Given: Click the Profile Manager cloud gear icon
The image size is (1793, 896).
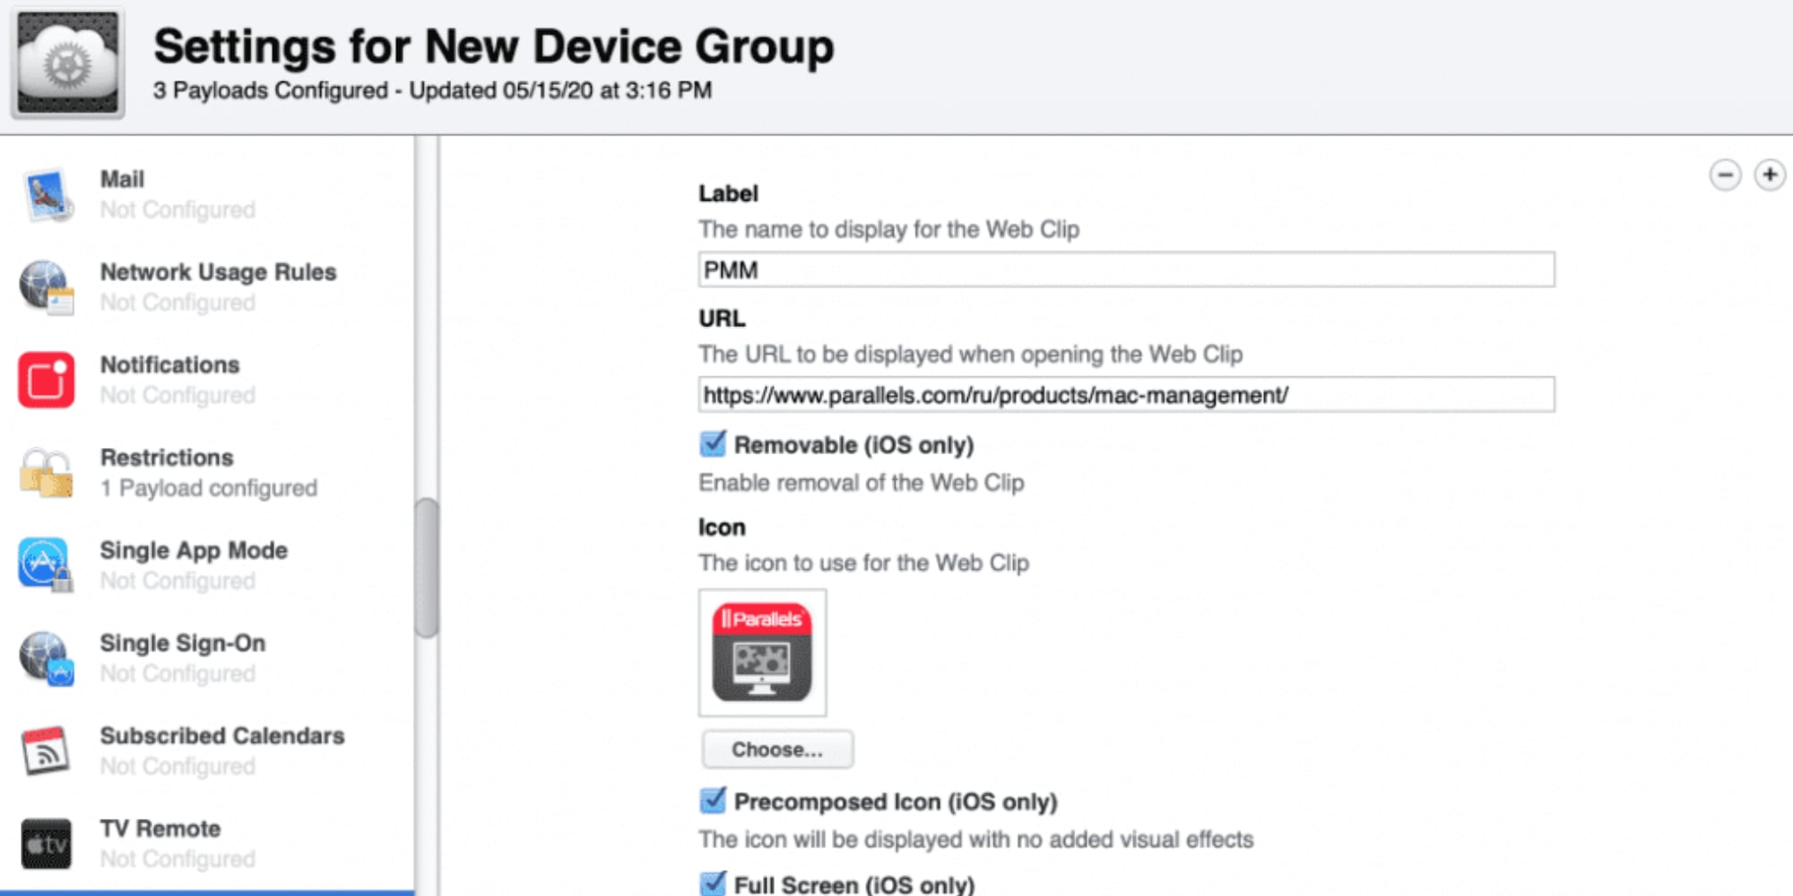Looking at the screenshot, I should (x=68, y=63).
